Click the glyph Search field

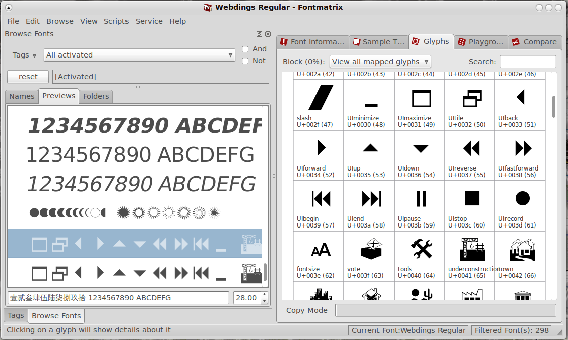coord(528,62)
